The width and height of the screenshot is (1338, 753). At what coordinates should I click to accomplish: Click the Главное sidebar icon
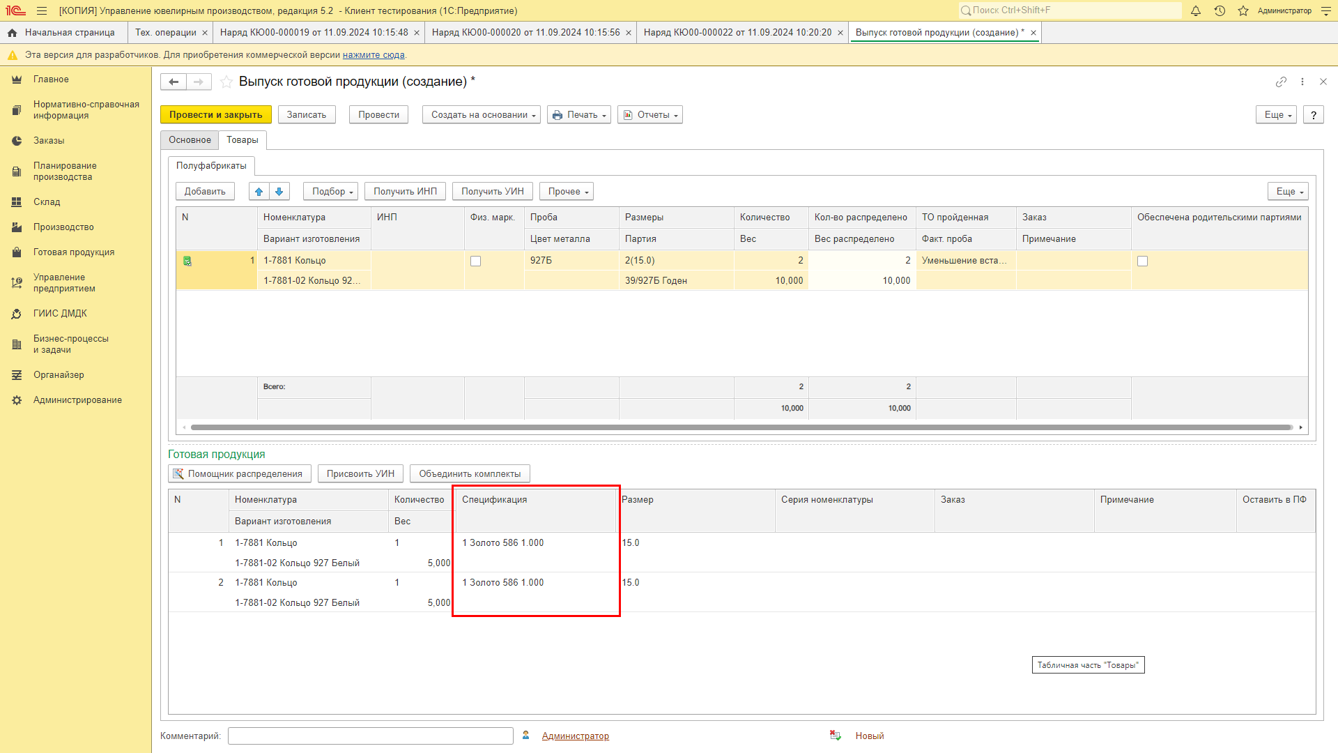point(17,79)
